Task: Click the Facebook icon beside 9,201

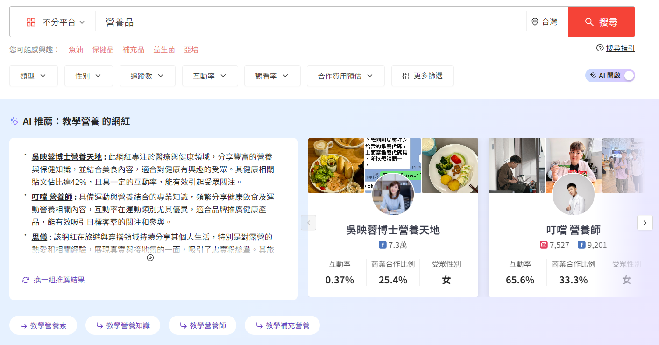Action: (x=581, y=245)
